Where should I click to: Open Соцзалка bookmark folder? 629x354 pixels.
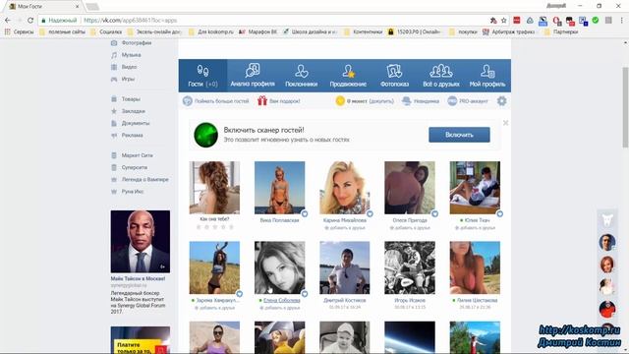107,31
